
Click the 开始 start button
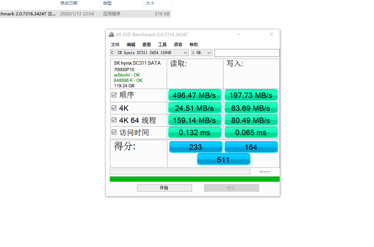[x=165, y=188]
